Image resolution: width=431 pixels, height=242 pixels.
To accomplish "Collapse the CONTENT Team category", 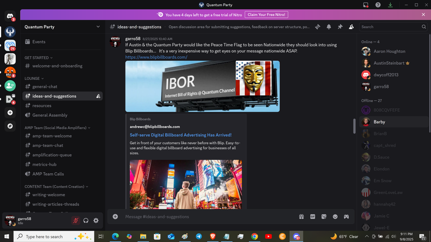I will pyautogui.click(x=57, y=187).
